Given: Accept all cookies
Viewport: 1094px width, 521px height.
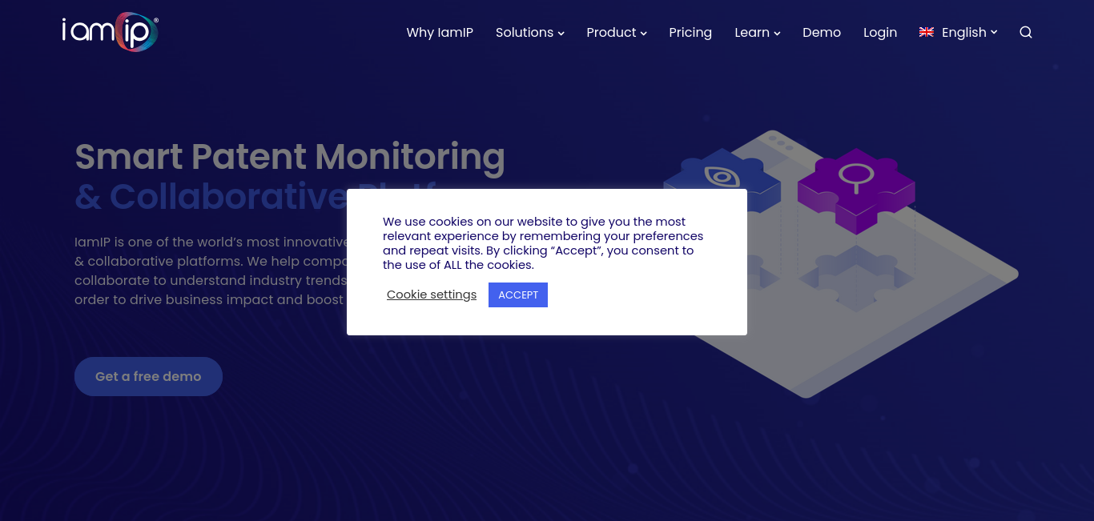Looking at the screenshot, I should point(518,295).
